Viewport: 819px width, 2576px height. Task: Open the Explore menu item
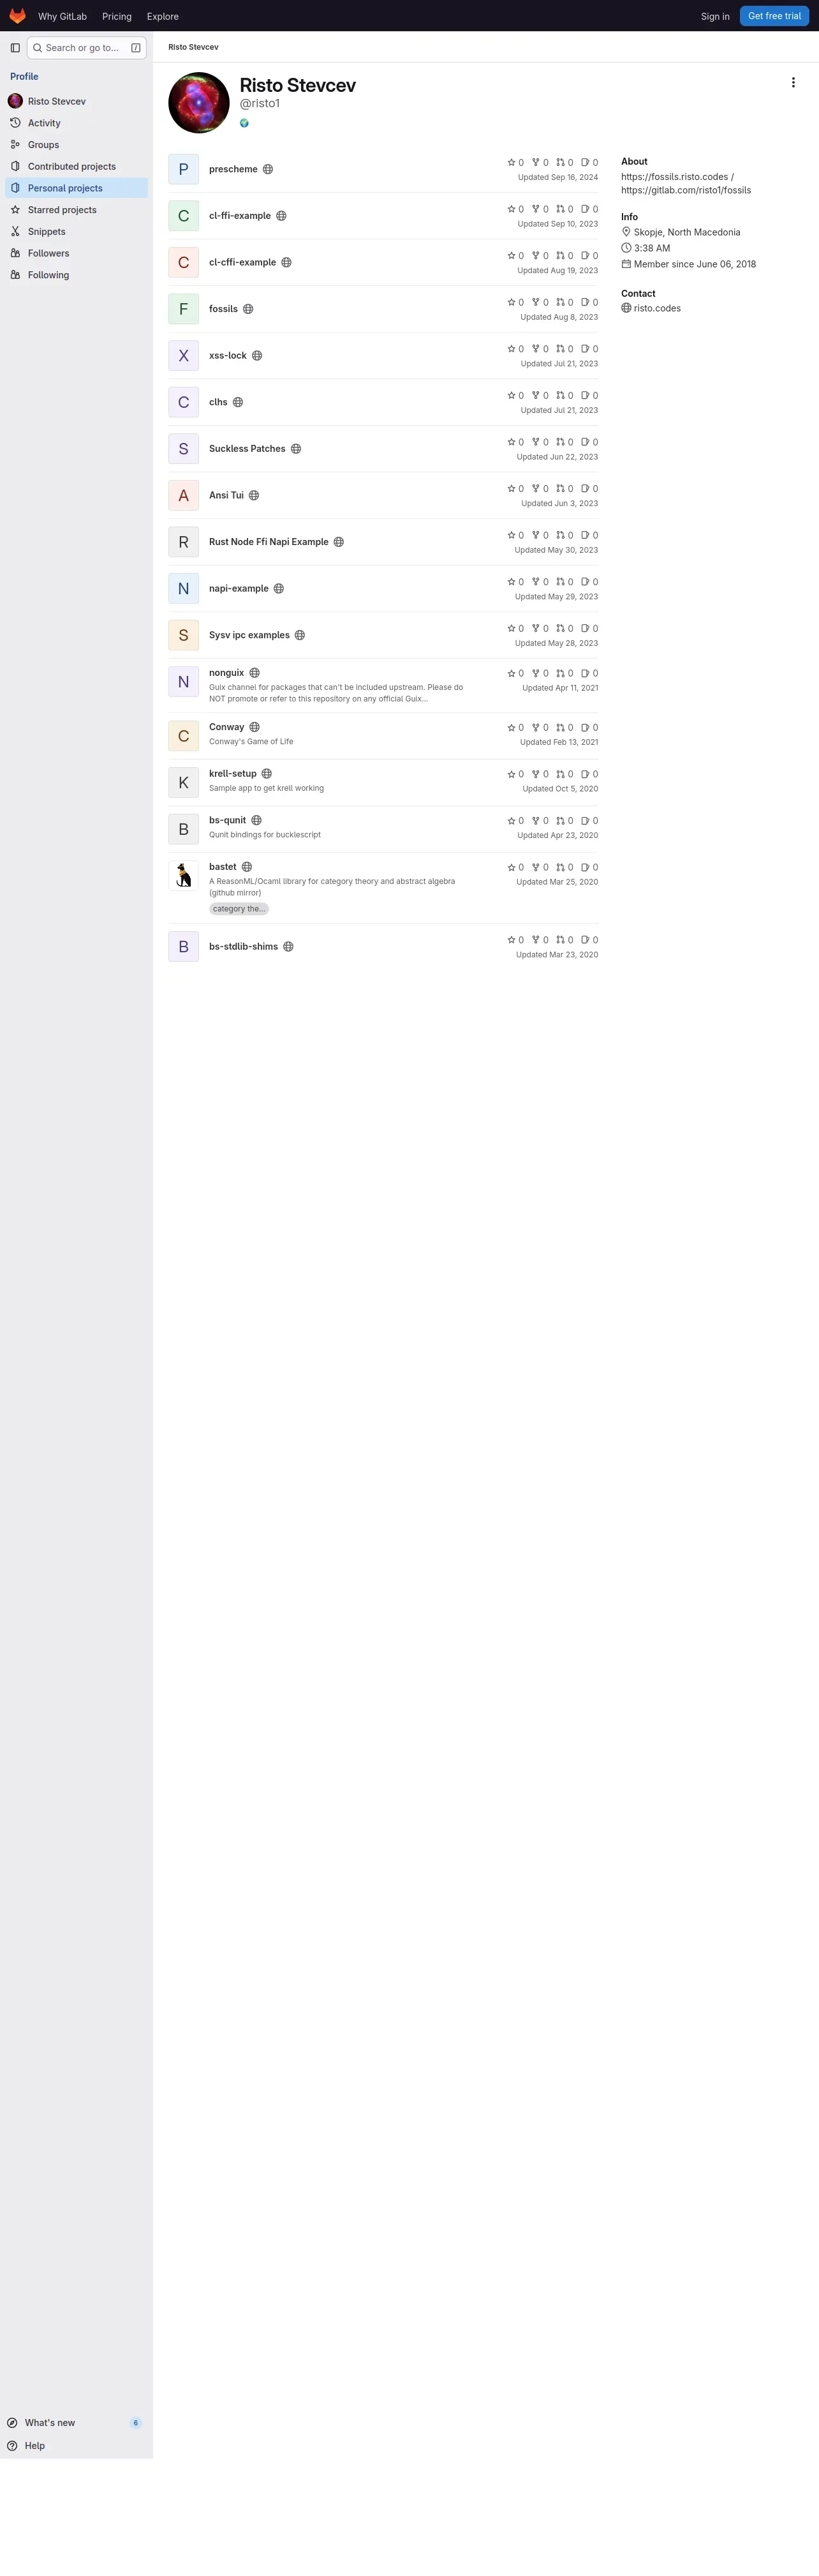[163, 16]
